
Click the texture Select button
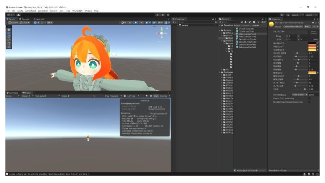pyautogui.click(x=316, y=39)
